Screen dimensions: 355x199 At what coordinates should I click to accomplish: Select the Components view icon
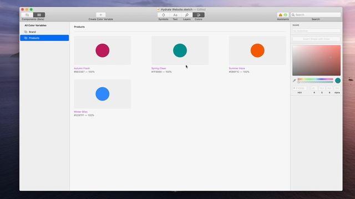pyautogui.click(x=39, y=15)
